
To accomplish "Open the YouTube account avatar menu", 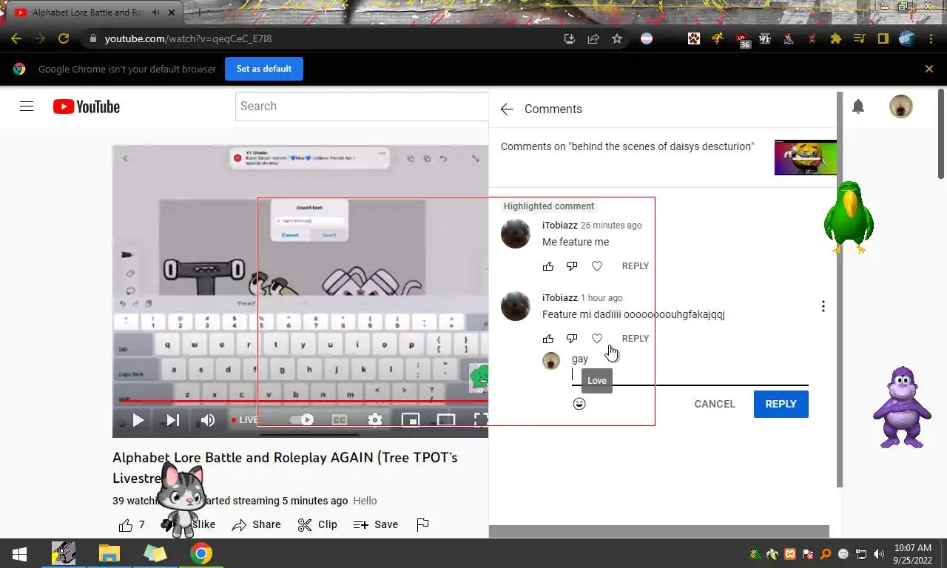I will [900, 106].
